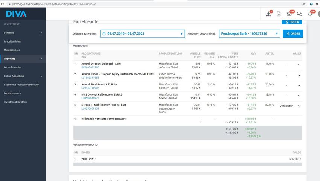Click the DIVA logo
Image resolution: width=320 pixels, height=181 pixels.
click(16, 14)
